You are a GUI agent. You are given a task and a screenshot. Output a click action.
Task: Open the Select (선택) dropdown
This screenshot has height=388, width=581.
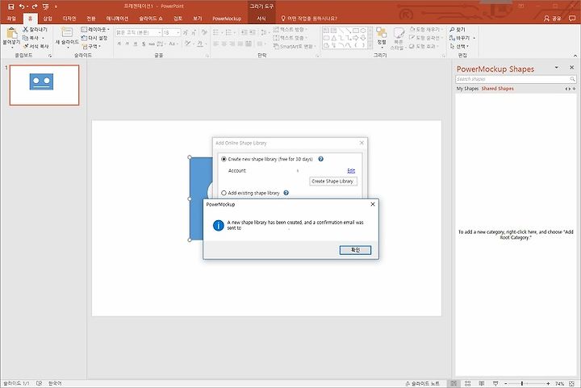pyautogui.click(x=459, y=46)
